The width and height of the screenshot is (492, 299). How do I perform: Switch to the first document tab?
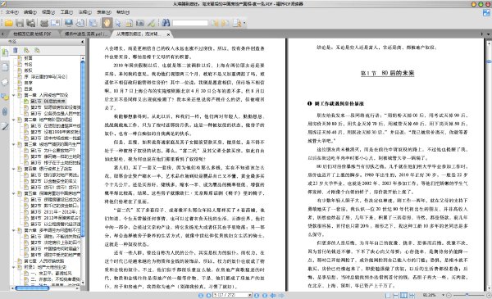[x=32, y=34]
